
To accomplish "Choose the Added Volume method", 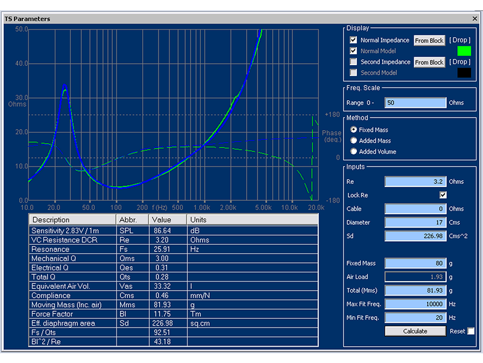I will click(354, 151).
